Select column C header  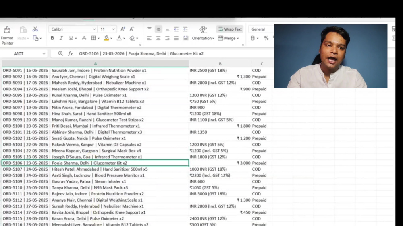[x=262, y=64]
